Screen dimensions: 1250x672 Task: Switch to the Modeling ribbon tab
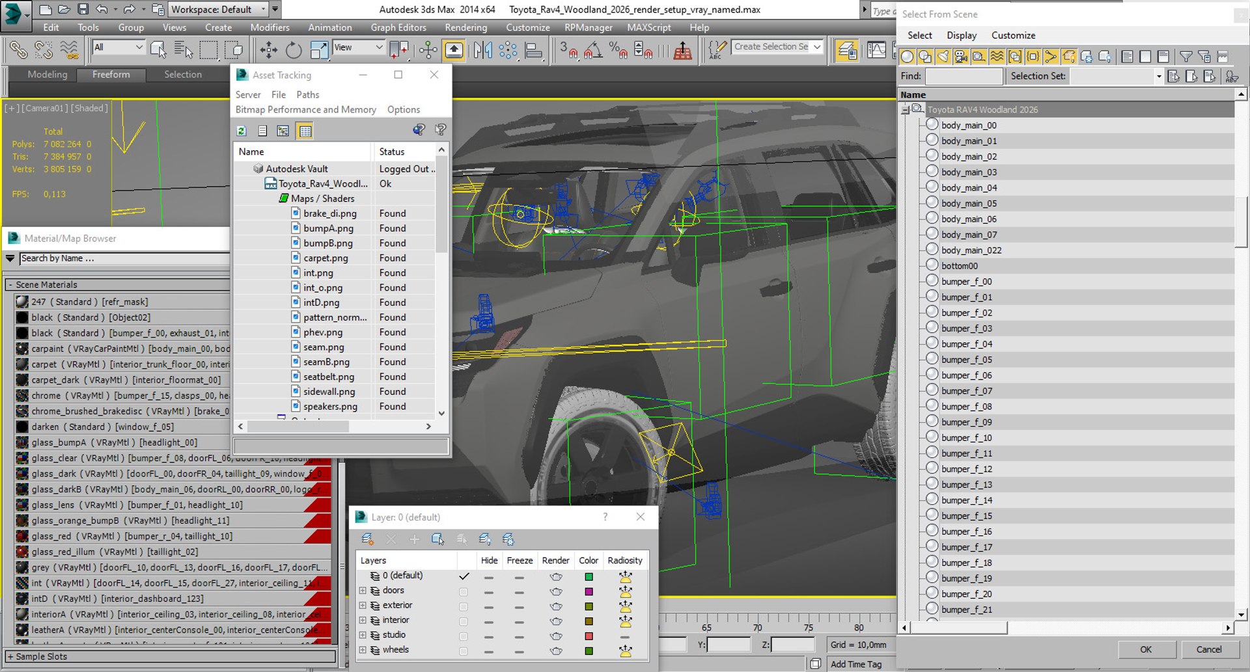[48, 74]
